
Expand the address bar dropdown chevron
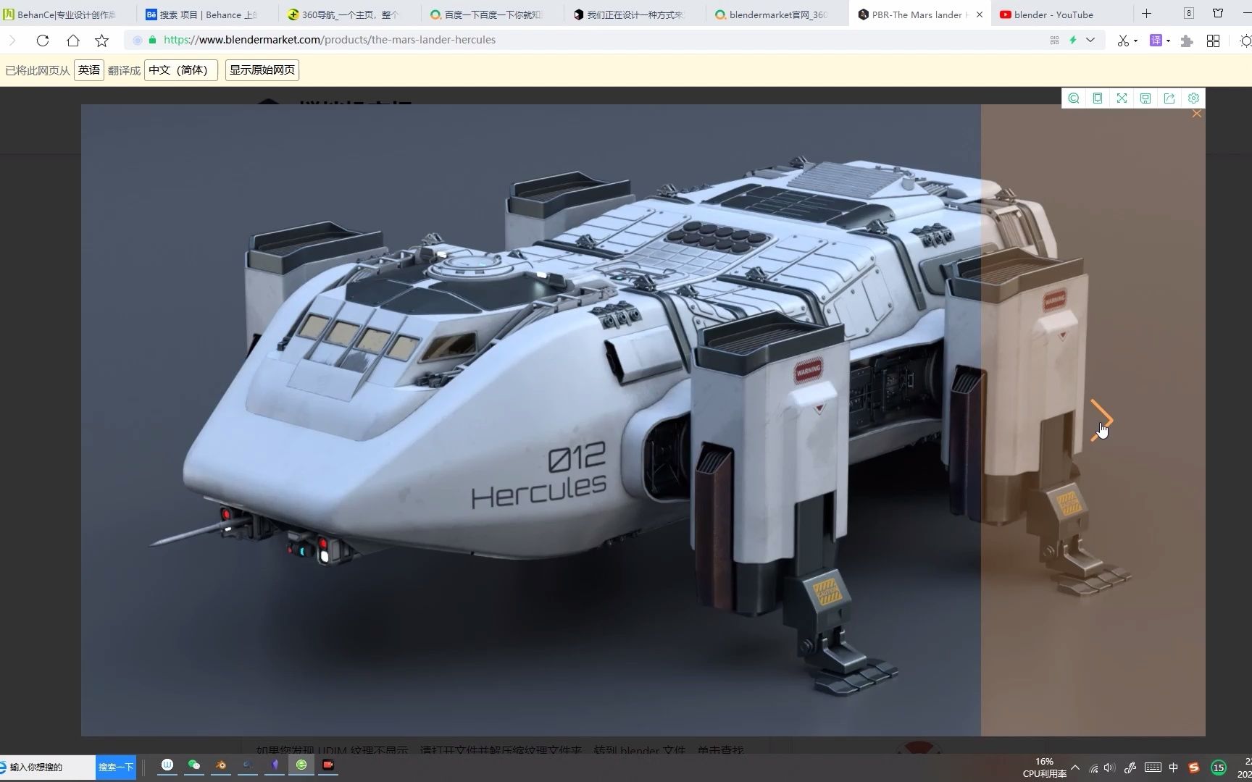[1090, 41]
